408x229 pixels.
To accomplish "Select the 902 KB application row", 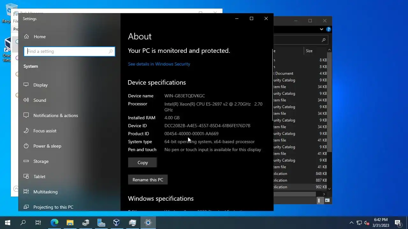I will [x=300, y=187].
